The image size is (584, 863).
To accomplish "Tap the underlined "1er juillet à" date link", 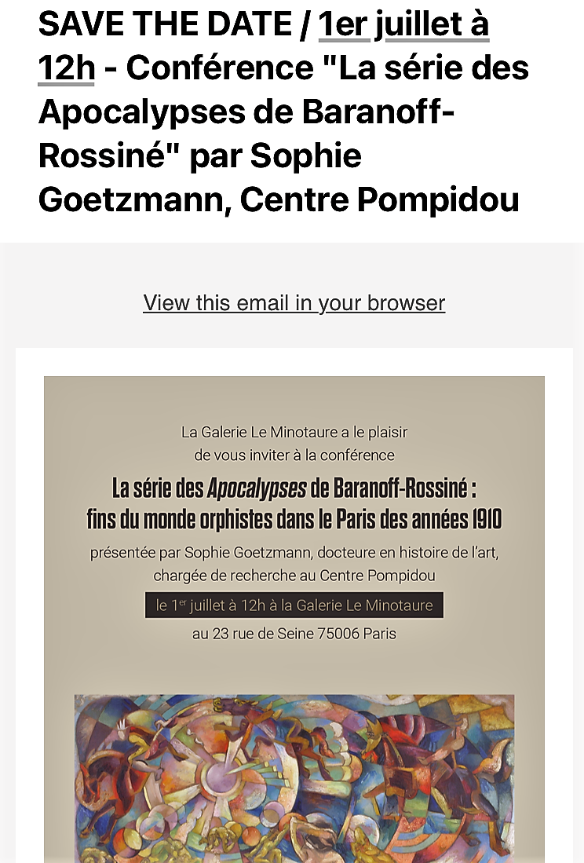I will 403,25.
